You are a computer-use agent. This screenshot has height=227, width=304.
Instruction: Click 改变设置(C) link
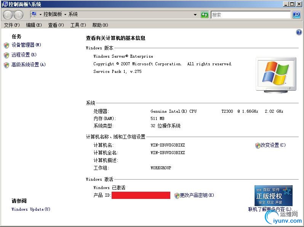[273, 145]
